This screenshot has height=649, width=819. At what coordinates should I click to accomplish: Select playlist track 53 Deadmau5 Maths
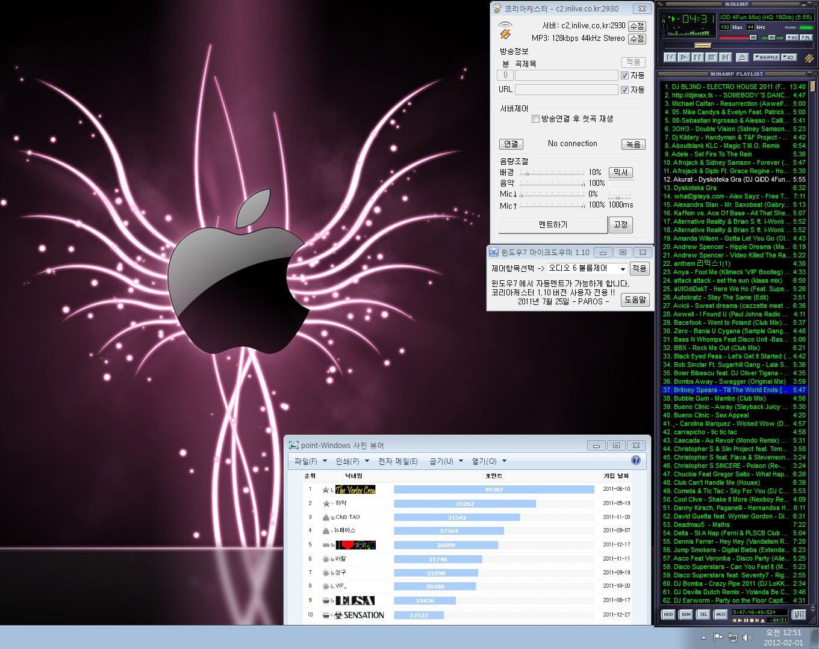click(x=734, y=524)
